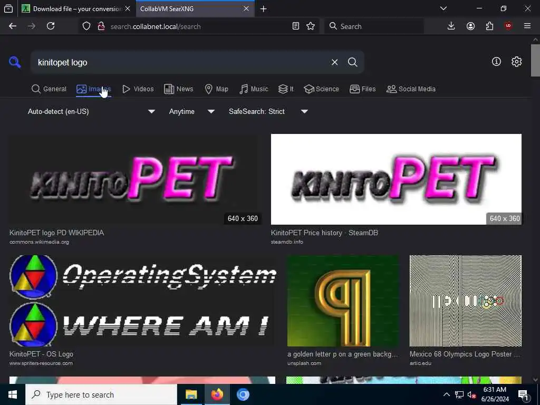Open the tracking protection shield icon
Viewport: 540px width, 405px height.
86,26
